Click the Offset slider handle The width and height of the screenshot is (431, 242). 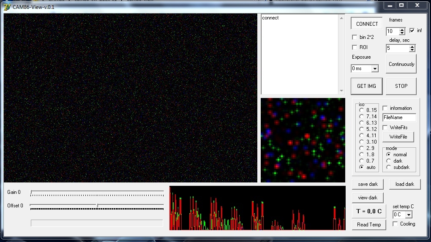(97, 205)
